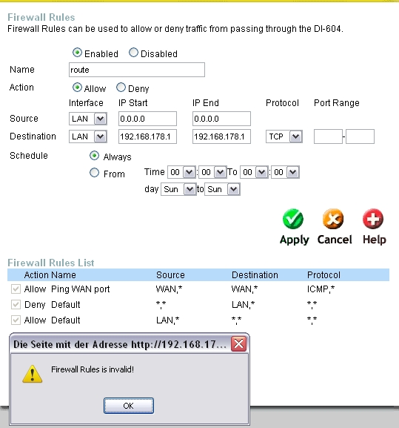This screenshot has height=428, width=399.
Task: Open the end day Sun dropdown
Action: tap(222, 189)
